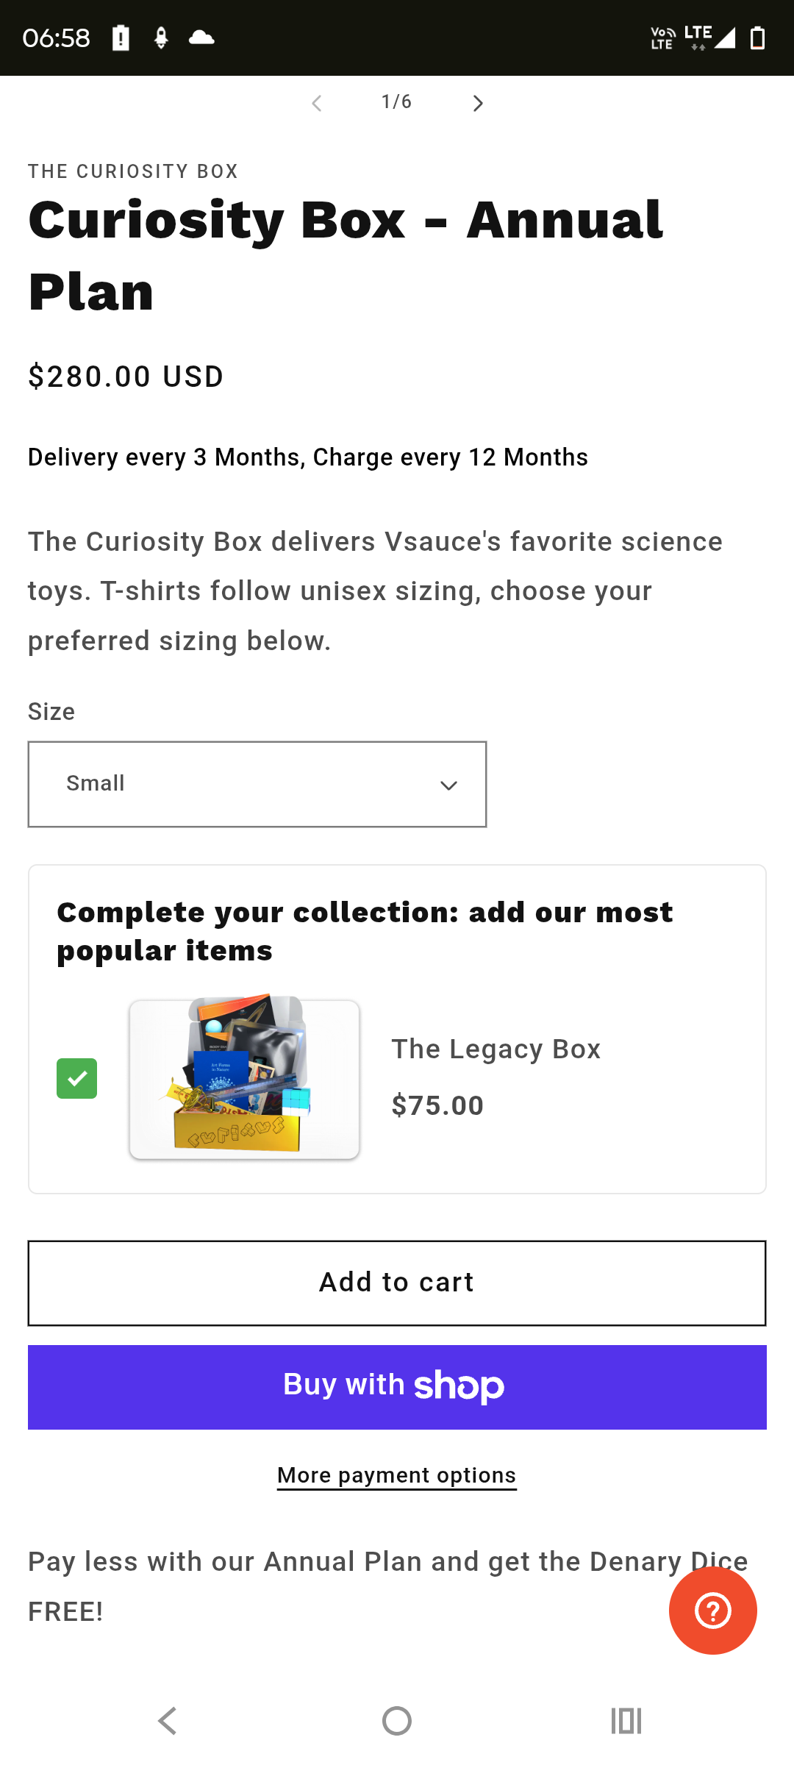Tap the 1/6 image counter

[x=397, y=102]
